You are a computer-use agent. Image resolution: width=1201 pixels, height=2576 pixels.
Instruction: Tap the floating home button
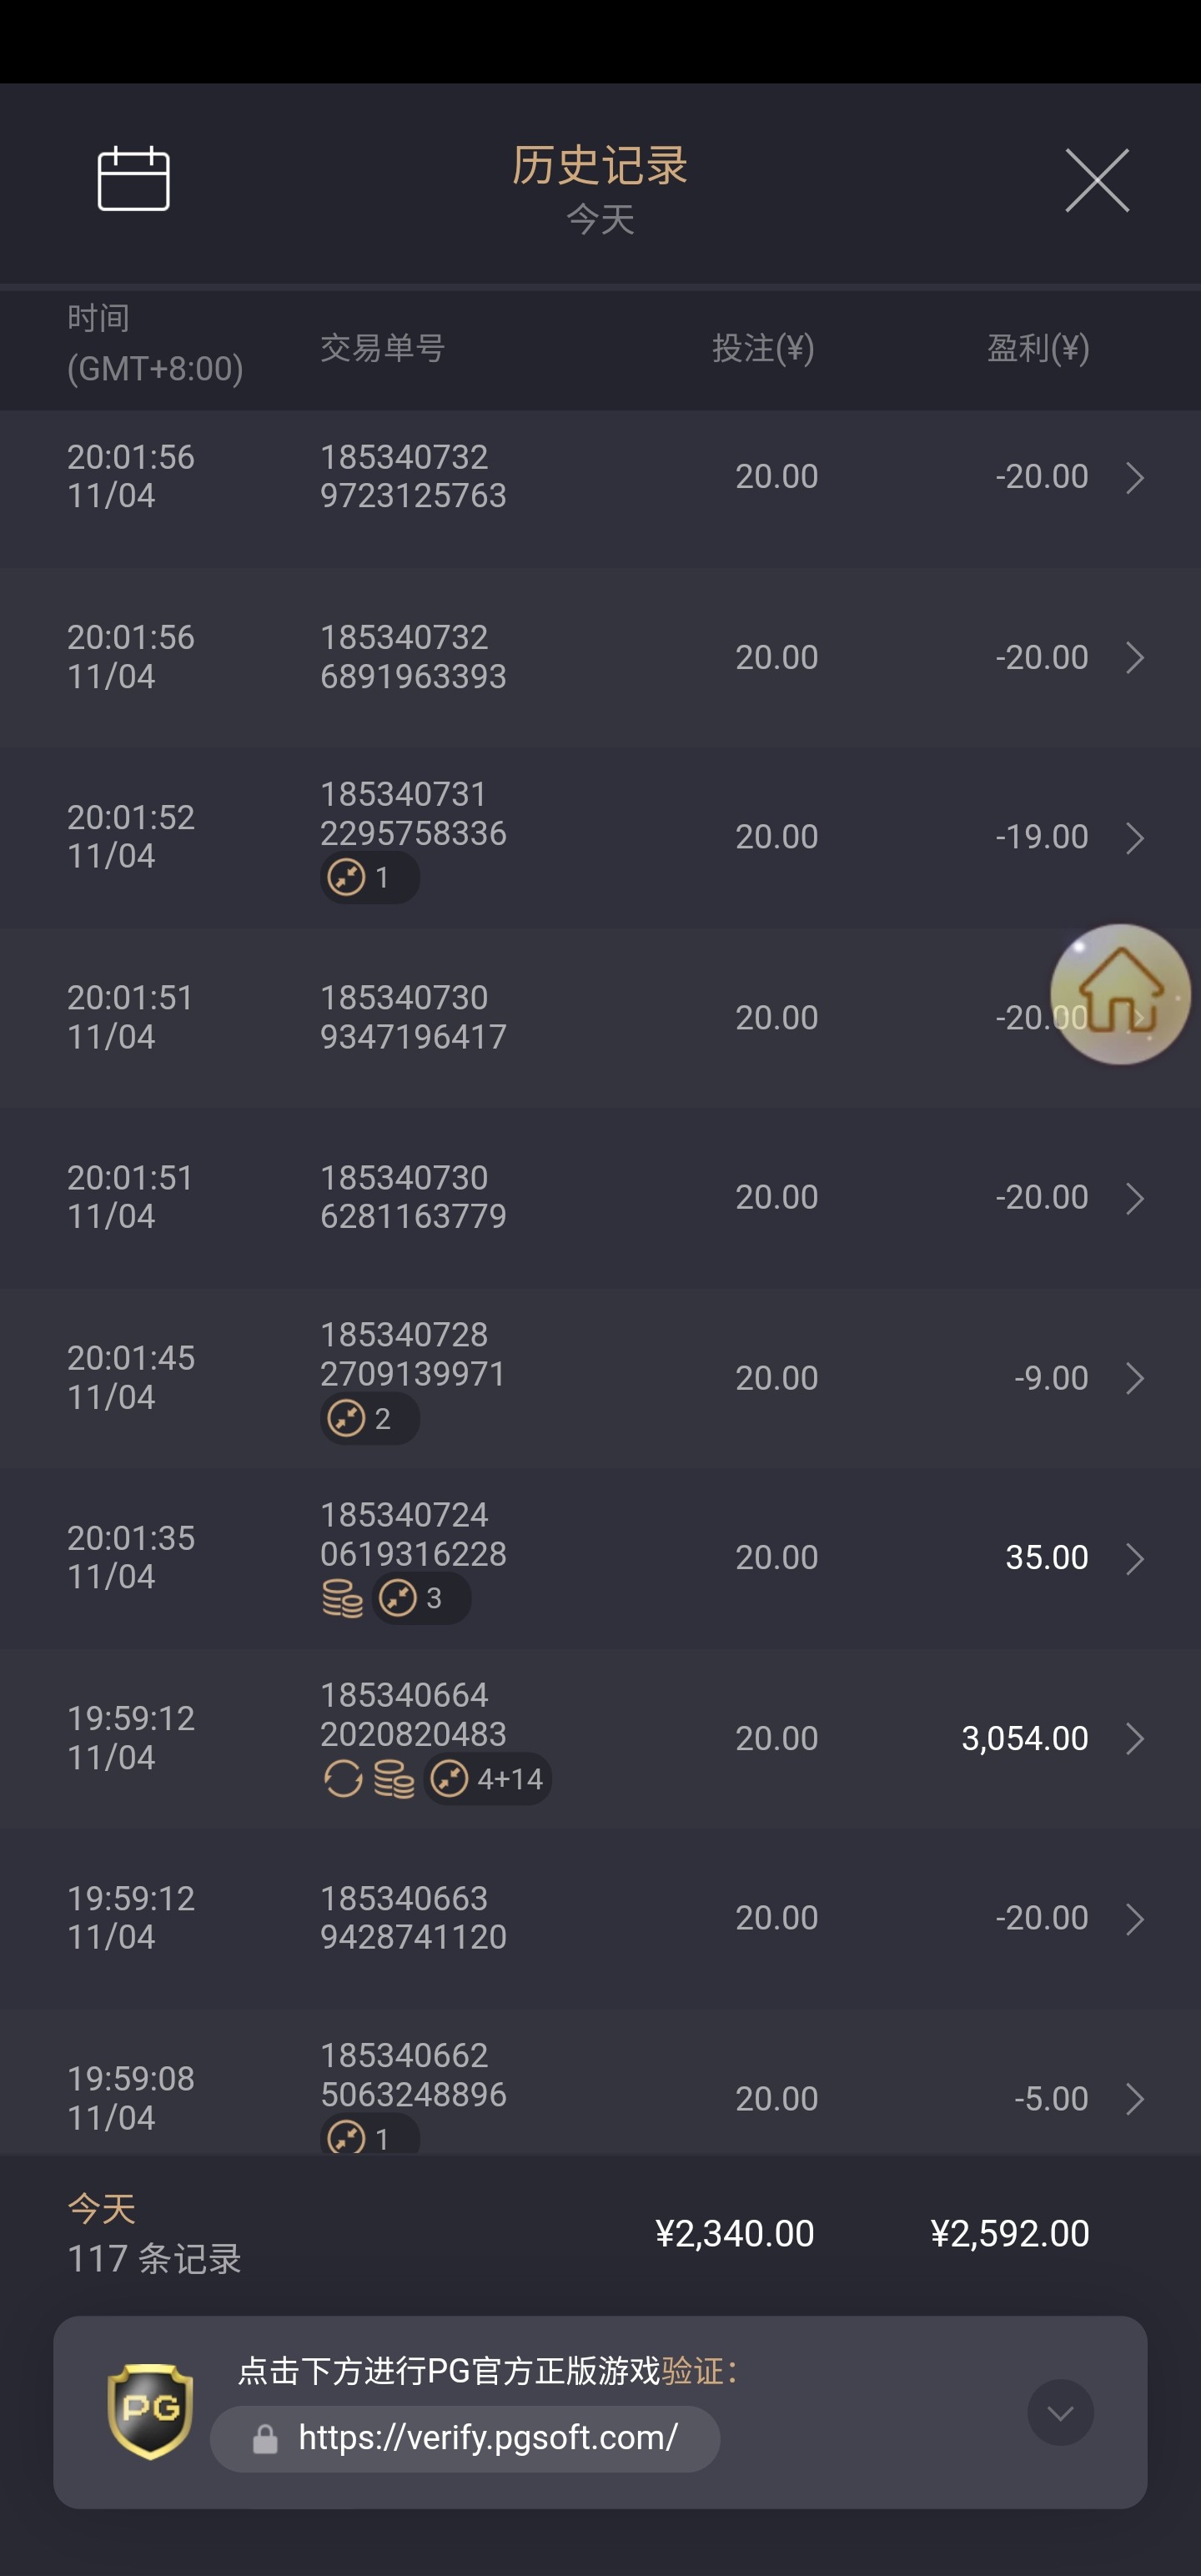(1119, 994)
